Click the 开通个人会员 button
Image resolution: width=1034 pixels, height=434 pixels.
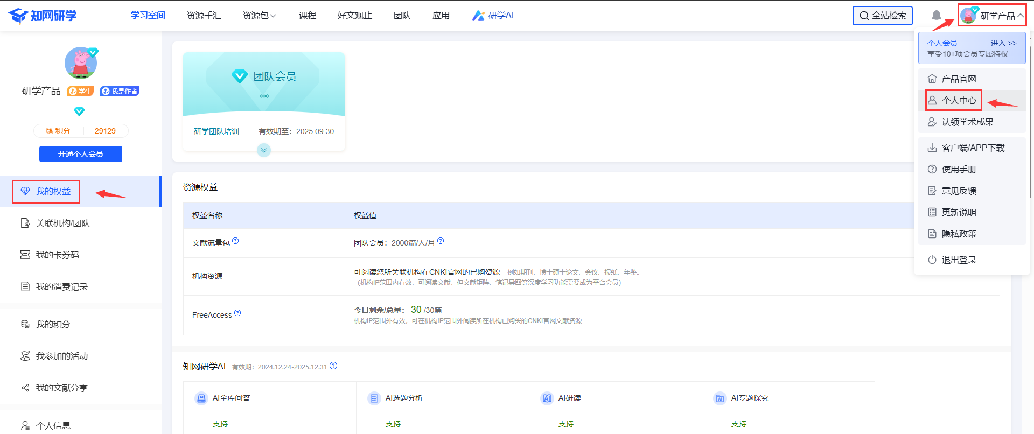tap(81, 154)
